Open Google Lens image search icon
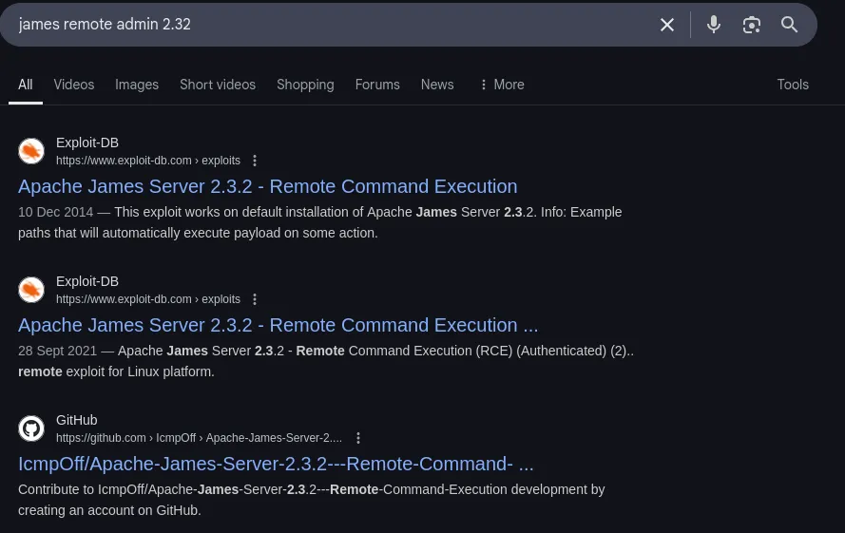 pos(752,25)
